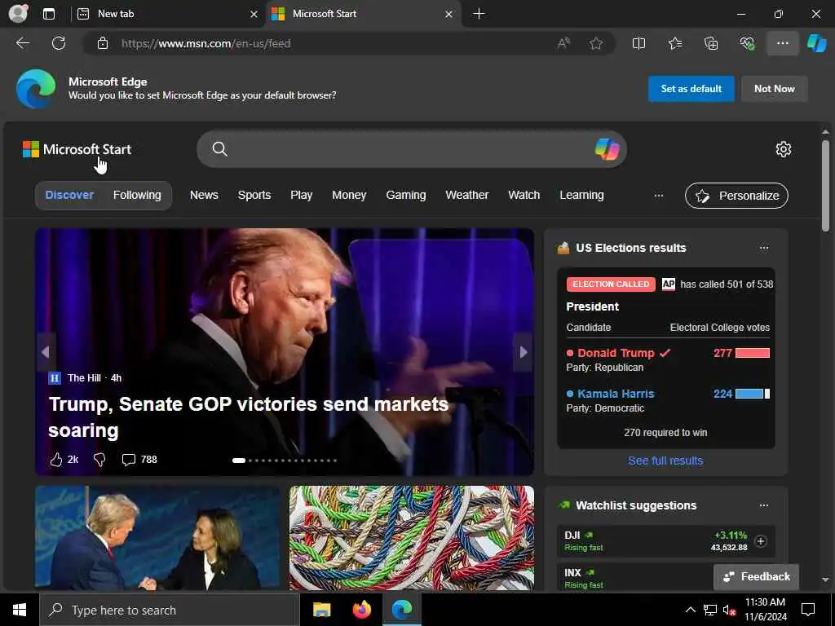Click inside the Microsoft Start search field
This screenshot has width=835, height=626.
coord(410,149)
